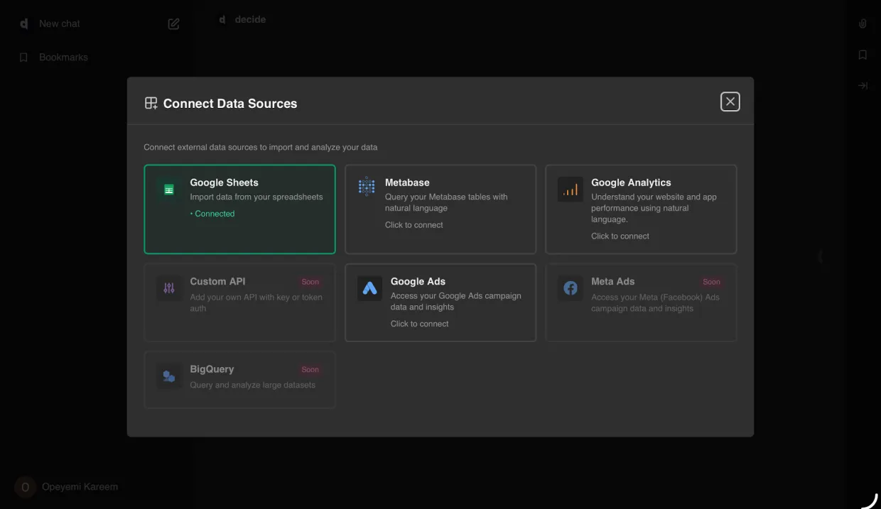Viewport: 881px width, 509px height.
Task: Open Bookmarks in the sidebar
Action: 63,58
